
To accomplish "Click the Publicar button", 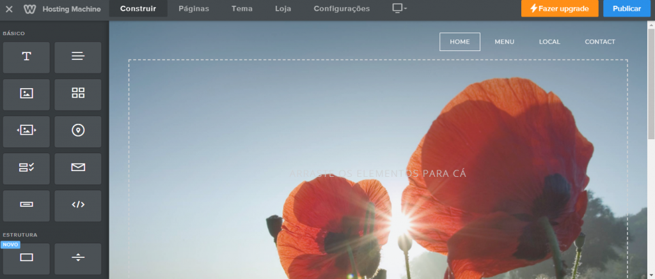I will [627, 8].
